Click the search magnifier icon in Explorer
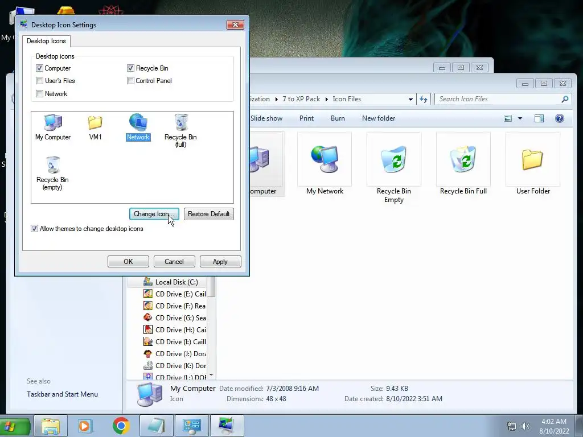The height and width of the screenshot is (437, 583). (565, 99)
